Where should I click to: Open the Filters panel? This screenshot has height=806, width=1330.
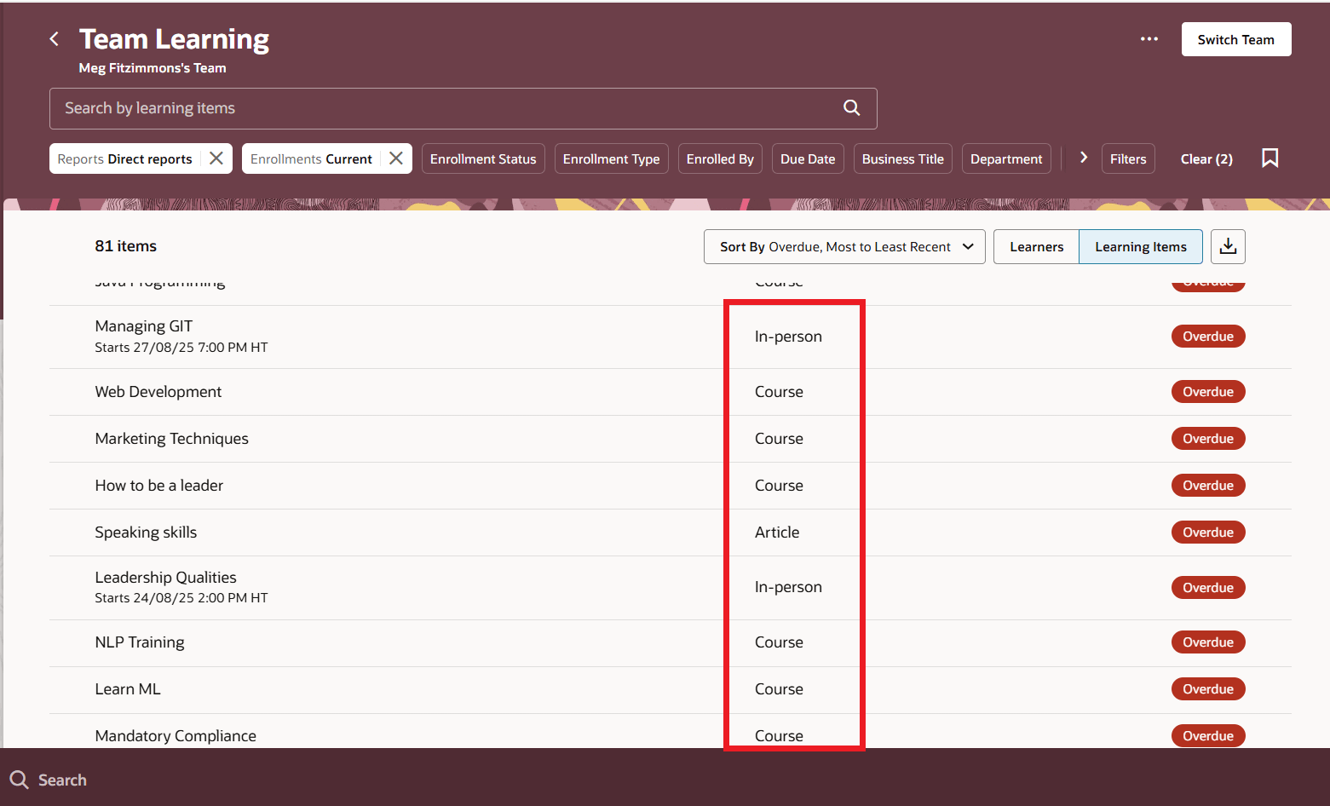pos(1128,158)
